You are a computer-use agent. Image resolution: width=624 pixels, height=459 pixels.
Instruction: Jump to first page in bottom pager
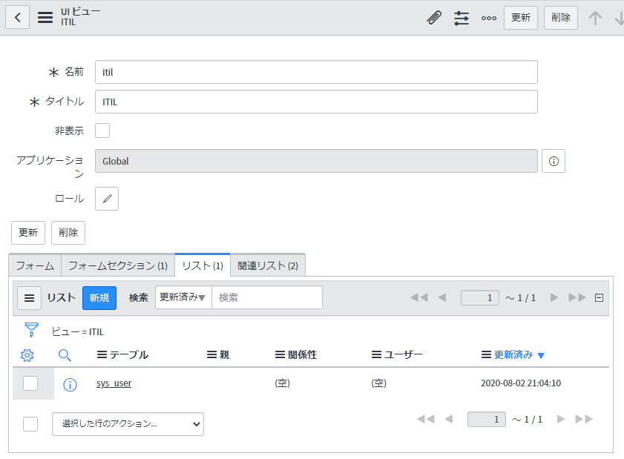point(426,419)
